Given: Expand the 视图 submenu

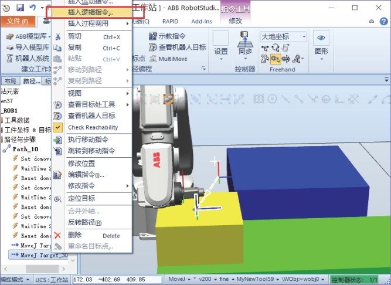Looking at the screenshot, I should [x=98, y=93].
